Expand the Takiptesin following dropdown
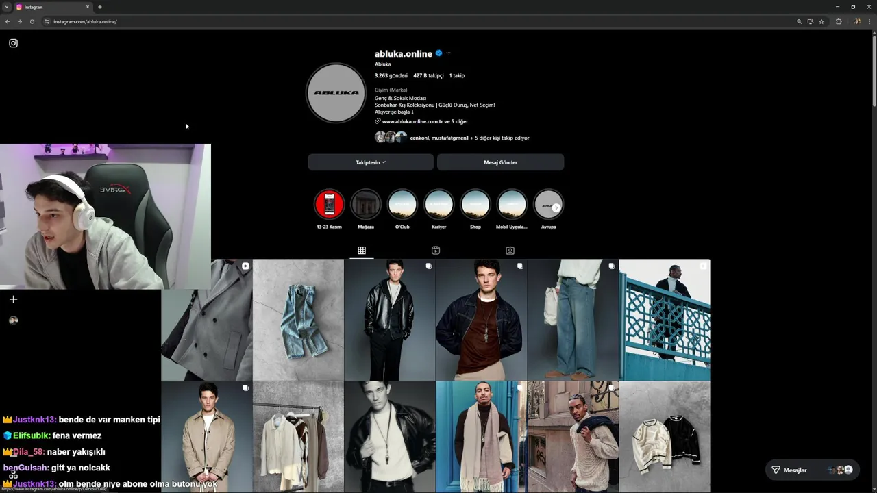Screen dimensions: 877x493 pyautogui.click(x=371, y=162)
